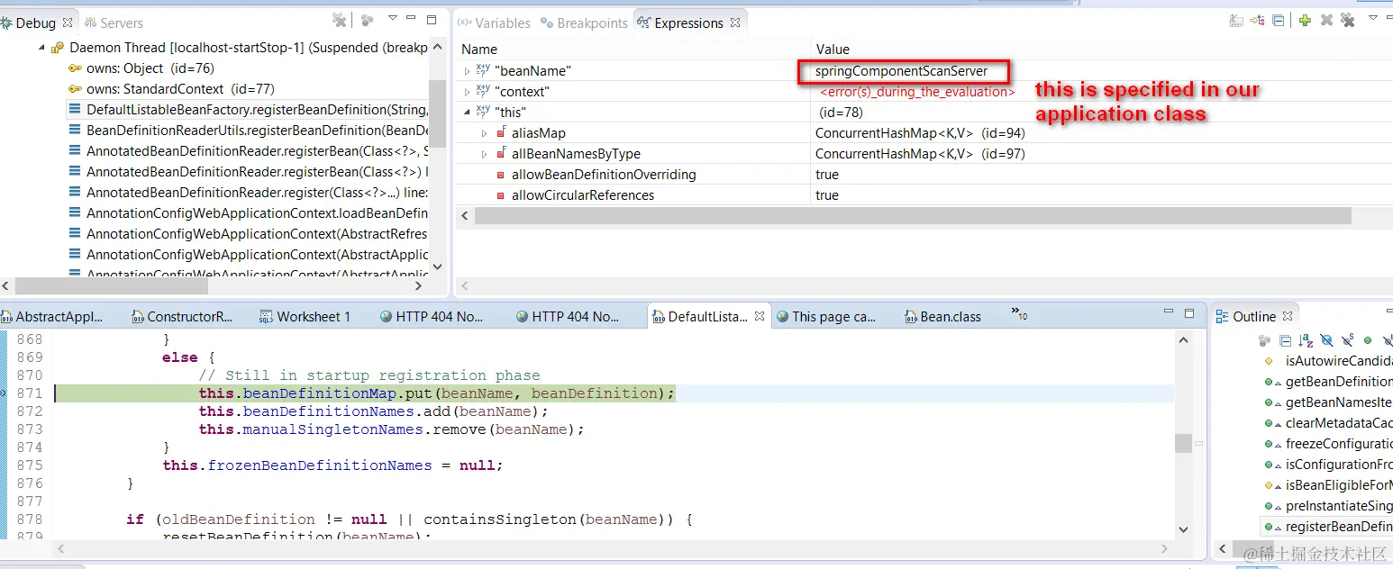
Task: Switch to the Breakpoints tab
Action: (584, 23)
